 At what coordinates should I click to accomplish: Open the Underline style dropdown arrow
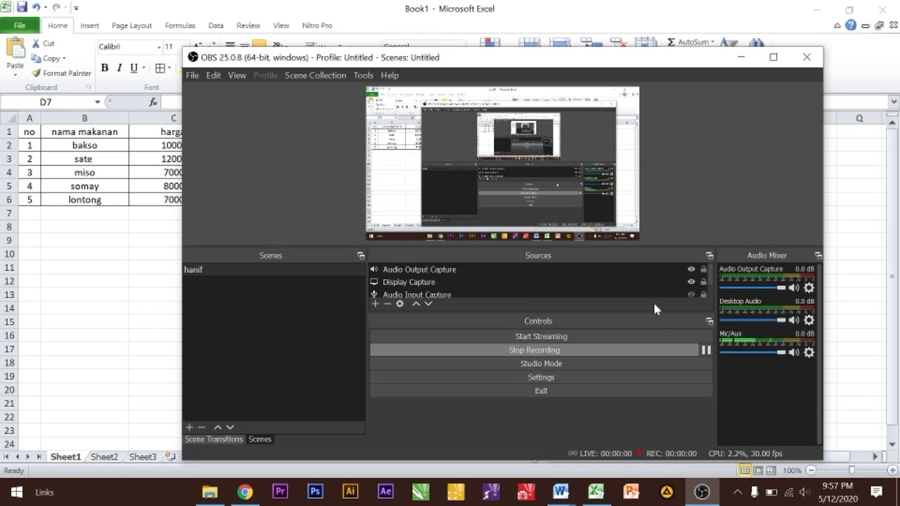point(143,68)
